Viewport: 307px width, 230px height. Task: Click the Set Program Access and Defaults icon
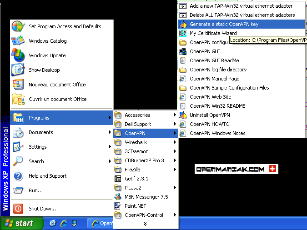18,26
